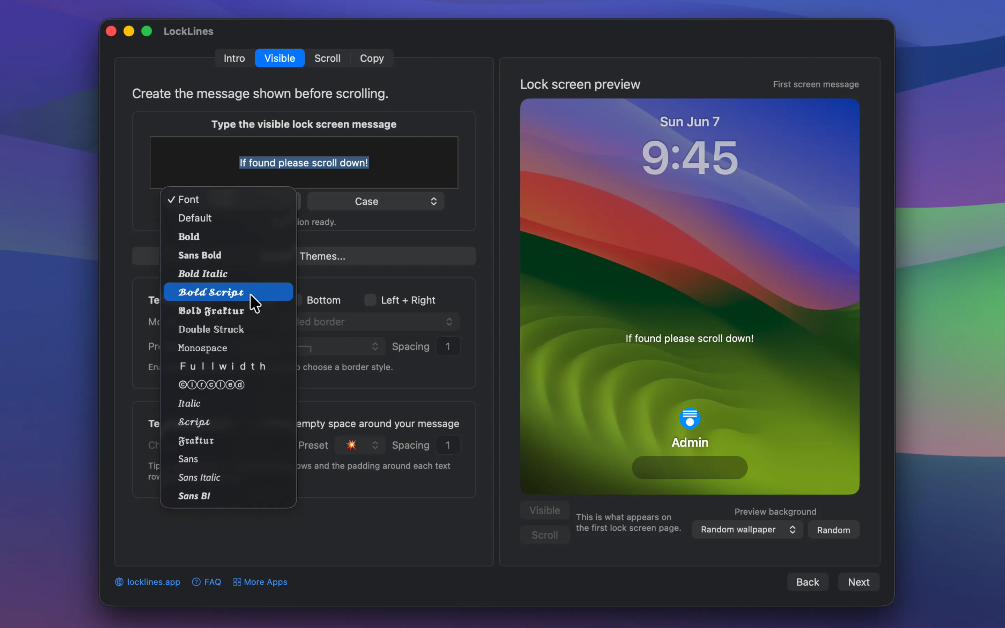Open the Copy tab
This screenshot has width=1005, height=628.
pyautogui.click(x=372, y=58)
